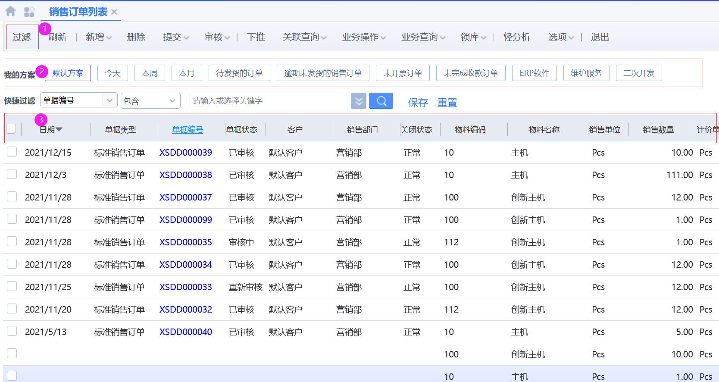This screenshot has height=382, width=719.
Task: Open the 锁库 dropdown menu
Action: coord(474,37)
